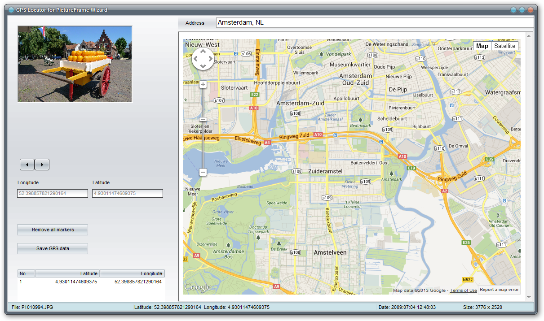The width and height of the screenshot is (544, 321).
Task: Click the map panel scrollbar down arrow
Action: coord(529,297)
